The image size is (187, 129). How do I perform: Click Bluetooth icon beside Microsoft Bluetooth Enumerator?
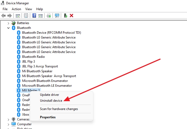[x=19, y=81]
